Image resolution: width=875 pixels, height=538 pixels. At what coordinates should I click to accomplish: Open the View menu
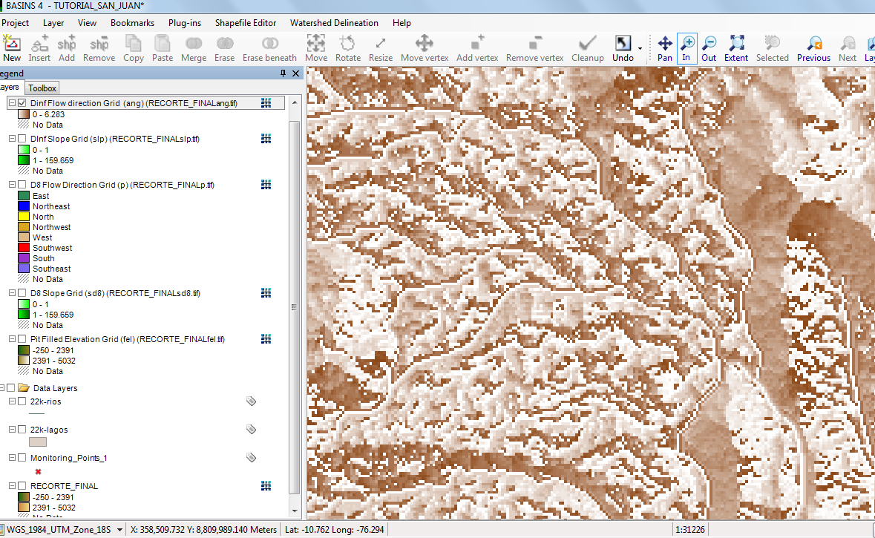coord(87,23)
